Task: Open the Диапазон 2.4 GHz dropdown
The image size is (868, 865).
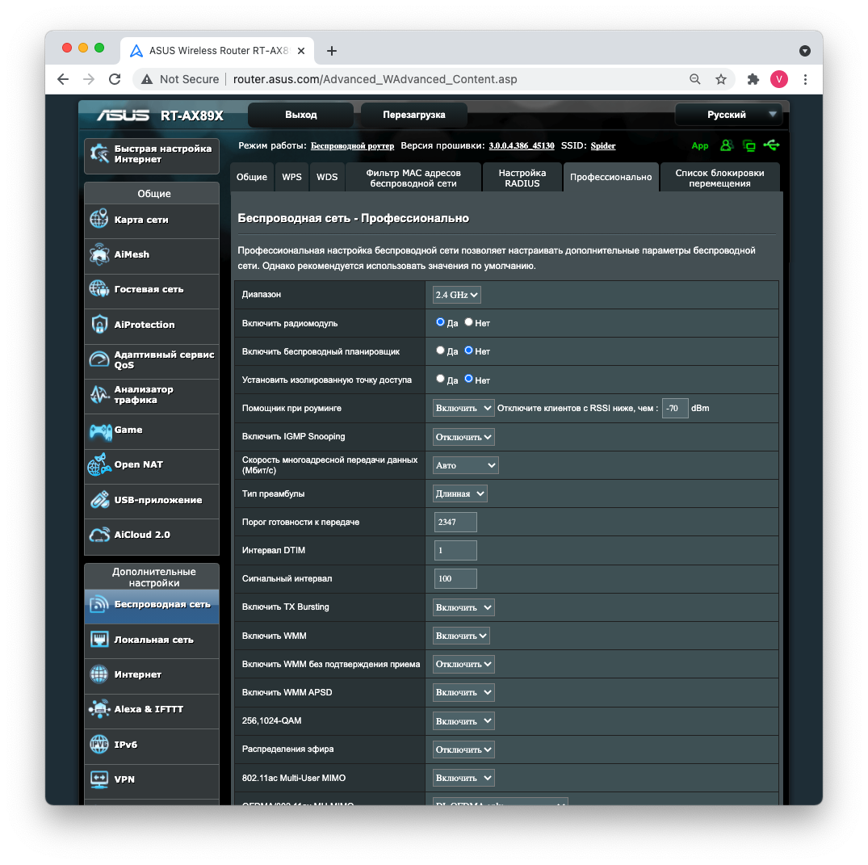Action: pos(457,295)
